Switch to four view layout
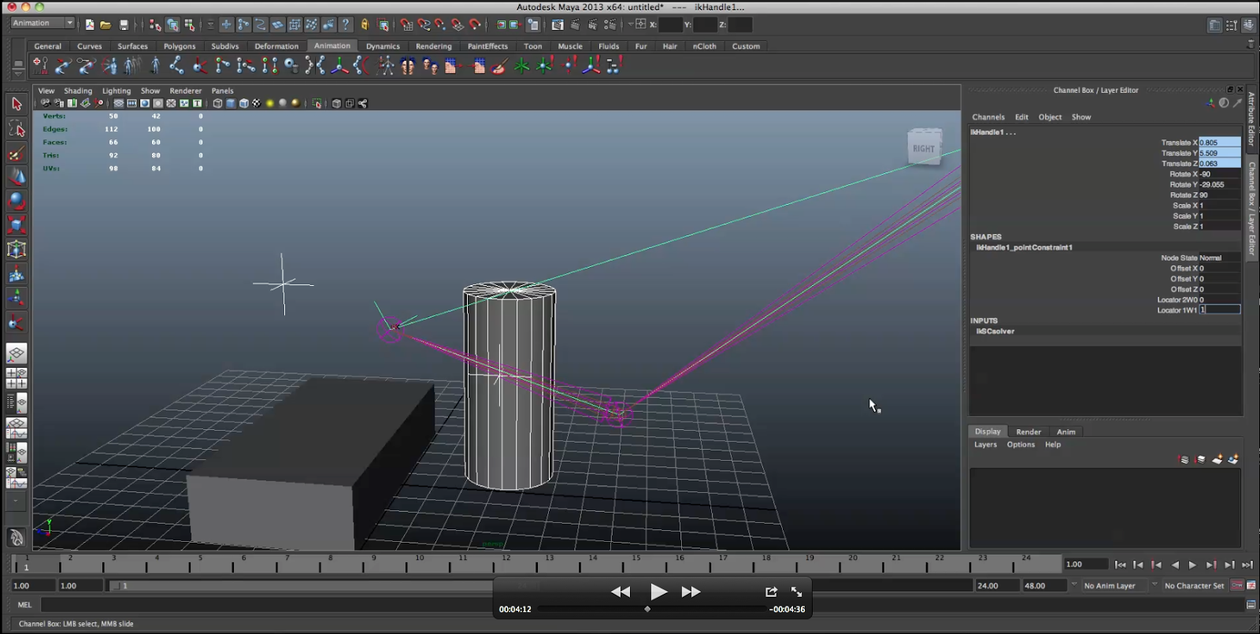Image resolution: width=1260 pixels, height=634 pixels. point(16,379)
